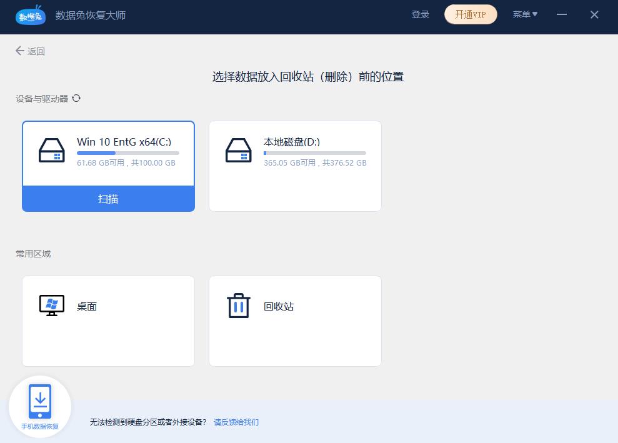Minimize the application window

[x=564, y=14]
